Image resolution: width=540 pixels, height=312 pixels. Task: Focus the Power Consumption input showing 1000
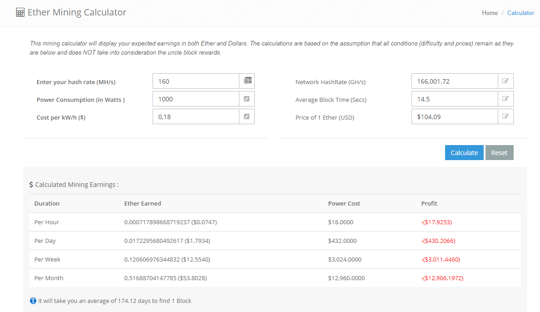(x=196, y=99)
